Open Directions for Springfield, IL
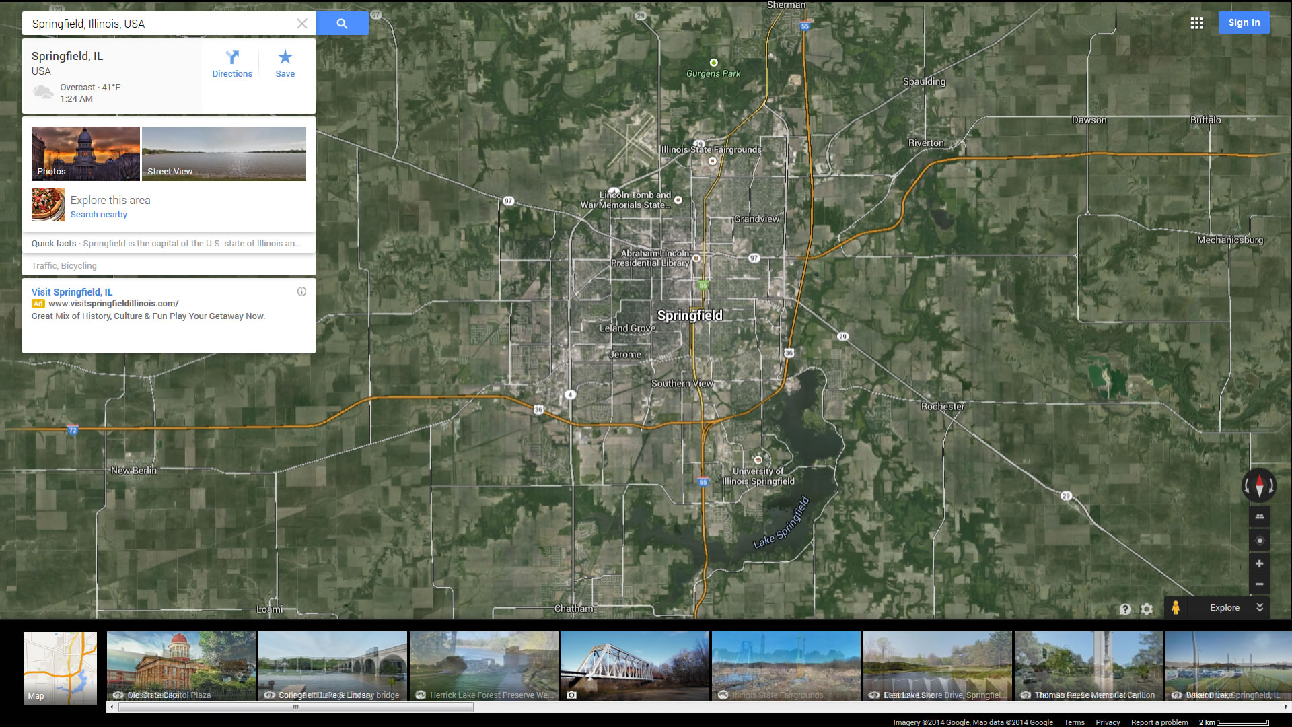 click(x=232, y=64)
